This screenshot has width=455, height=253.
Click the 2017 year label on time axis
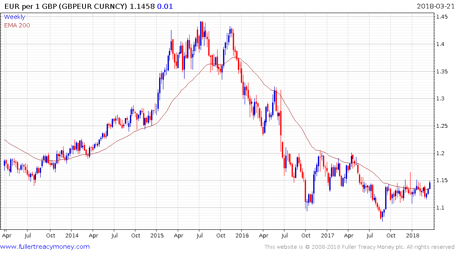[328, 235]
